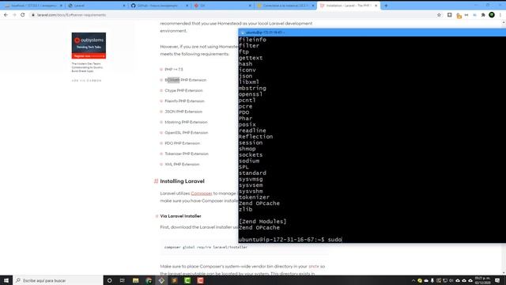This screenshot has height=285, width=506.
Task: Select the Installation - Laravel tab
Action: [x=349, y=6]
